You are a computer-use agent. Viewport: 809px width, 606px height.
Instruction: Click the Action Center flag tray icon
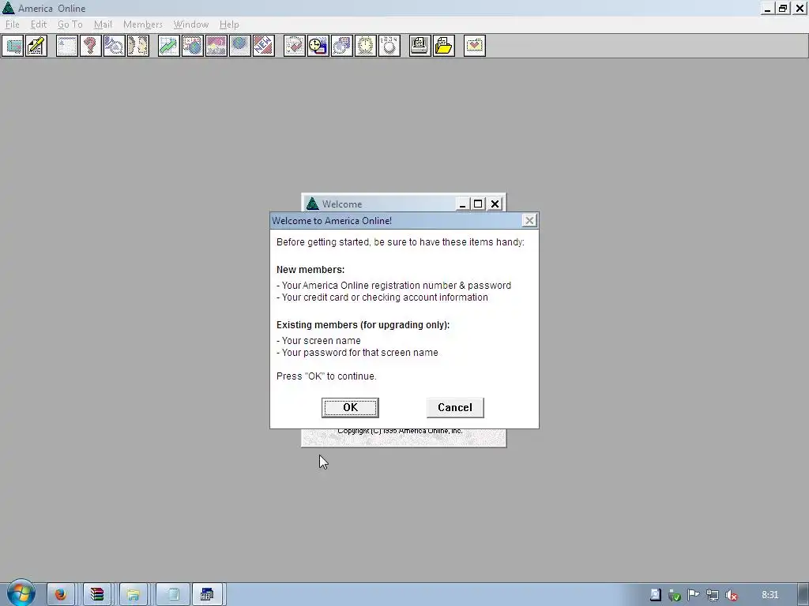[694, 595]
